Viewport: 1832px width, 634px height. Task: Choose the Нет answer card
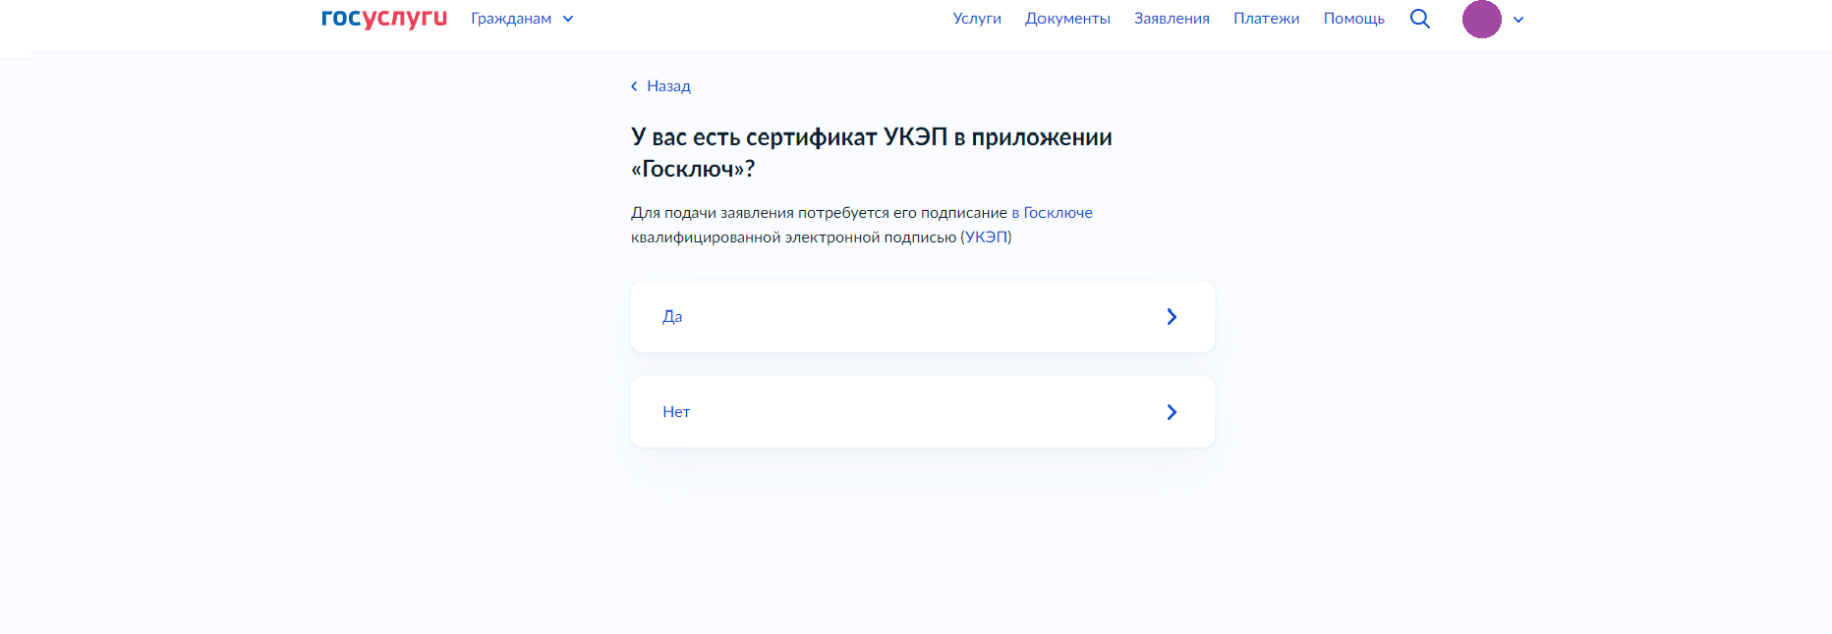pos(923,412)
